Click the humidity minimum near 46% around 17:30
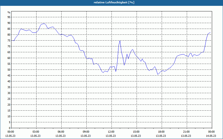 [x=157, y=74]
